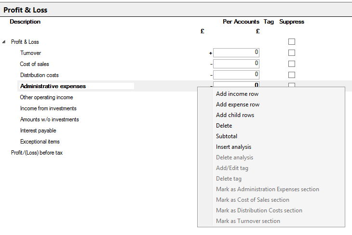This screenshot has width=352, height=235.
Task: Click the Add/Edit tag menu entry
Action: coord(232,168)
